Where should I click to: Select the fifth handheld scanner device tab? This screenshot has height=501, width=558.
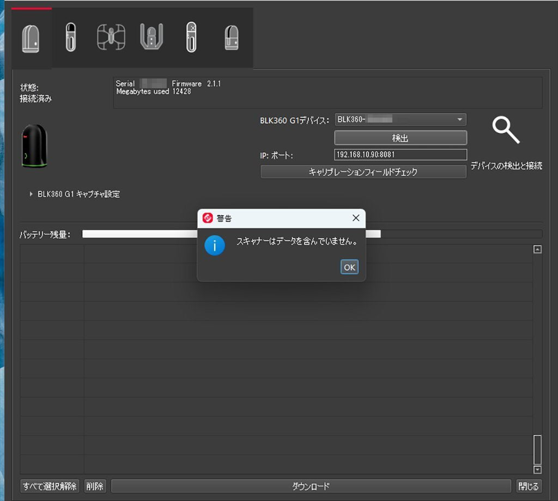(191, 37)
